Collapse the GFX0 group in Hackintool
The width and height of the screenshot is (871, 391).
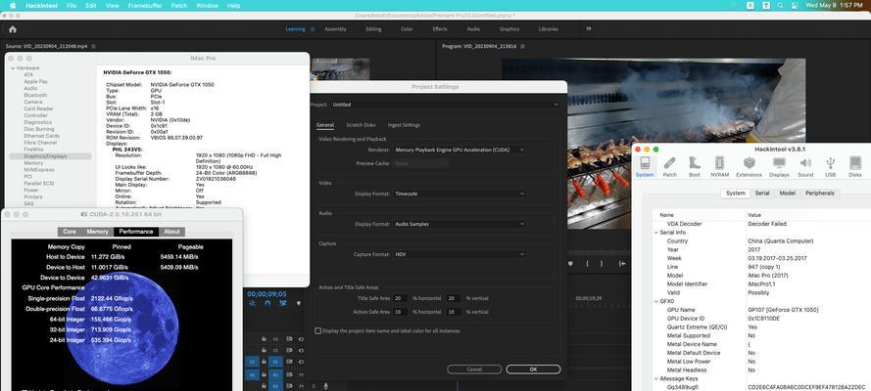(x=655, y=301)
